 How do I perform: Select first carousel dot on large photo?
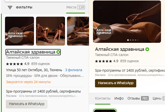pos(128,40)
